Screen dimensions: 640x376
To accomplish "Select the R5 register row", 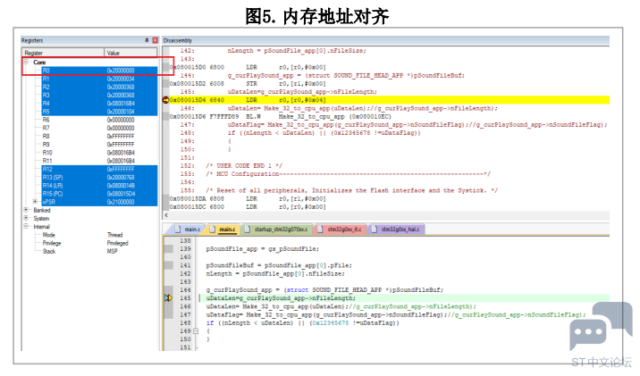I will click(99, 112).
